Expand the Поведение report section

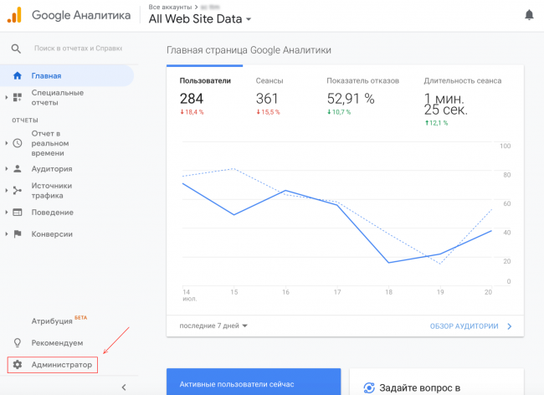(7, 213)
